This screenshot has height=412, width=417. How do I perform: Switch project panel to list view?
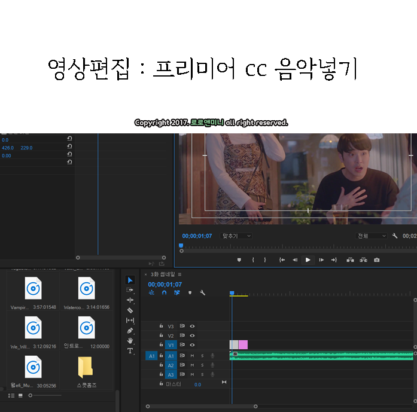coord(11,395)
